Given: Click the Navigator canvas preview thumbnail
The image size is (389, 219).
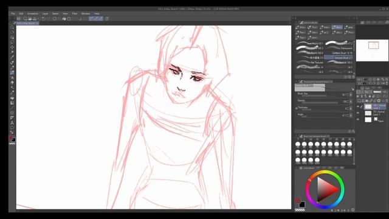Looking at the screenshot, I should pyautogui.click(x=372, y=50).
